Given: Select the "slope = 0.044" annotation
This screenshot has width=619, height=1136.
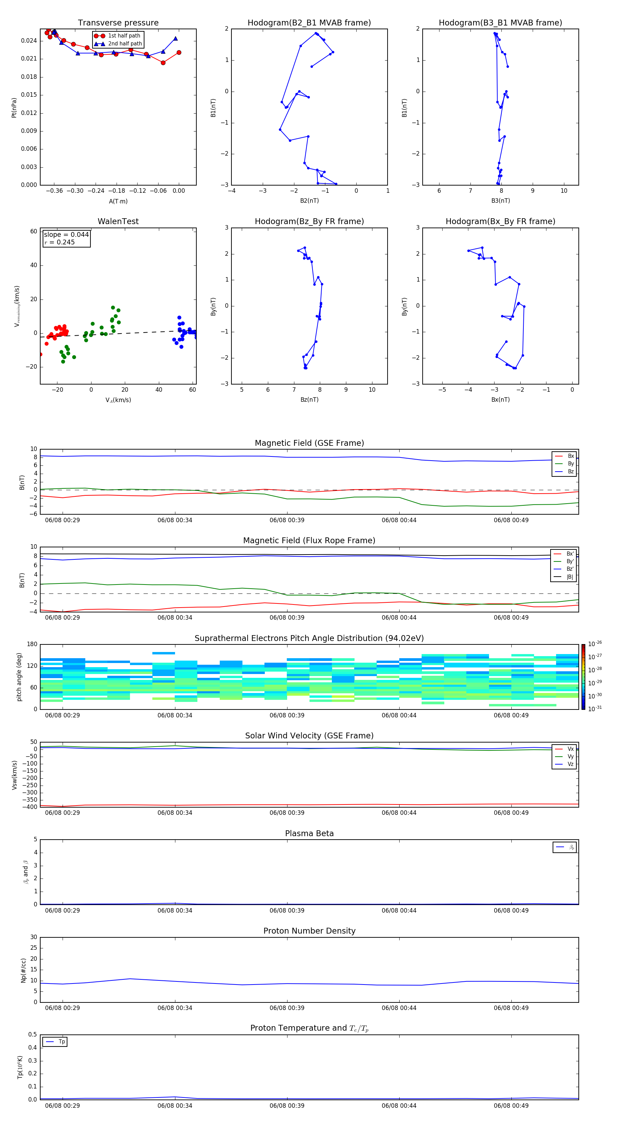Looking at the screenshot, I should (66, 235).
